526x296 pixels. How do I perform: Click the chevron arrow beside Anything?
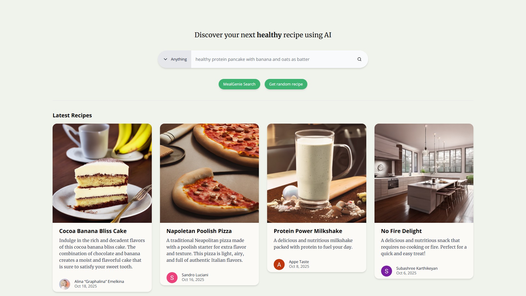165,59
